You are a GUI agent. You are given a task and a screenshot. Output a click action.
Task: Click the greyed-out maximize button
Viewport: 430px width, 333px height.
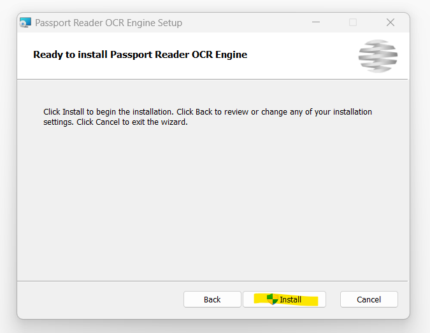353,22
